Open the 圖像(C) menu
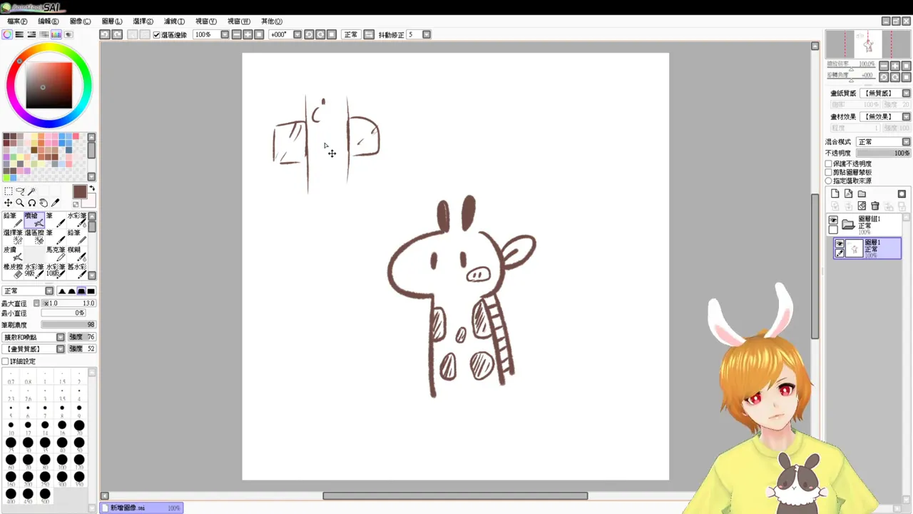Viewport: 913px width, 514px height. [80, 21]
